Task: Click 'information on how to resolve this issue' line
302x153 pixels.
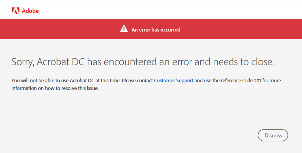Action: pyautogui.click(x=55, y=88)
